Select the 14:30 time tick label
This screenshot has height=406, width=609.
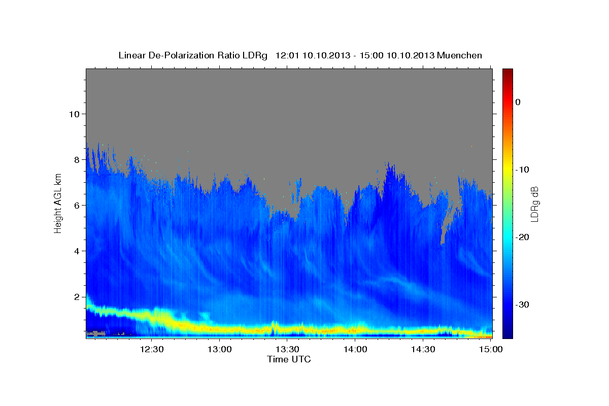pos(423,350)
